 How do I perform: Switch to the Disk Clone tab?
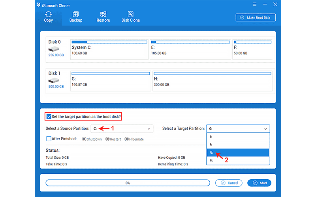(130, 17)
